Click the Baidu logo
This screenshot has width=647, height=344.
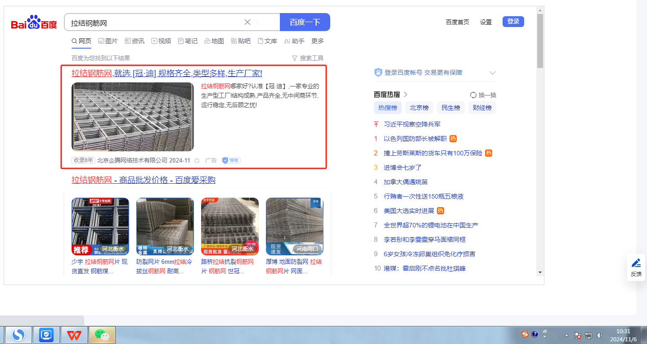34,22
